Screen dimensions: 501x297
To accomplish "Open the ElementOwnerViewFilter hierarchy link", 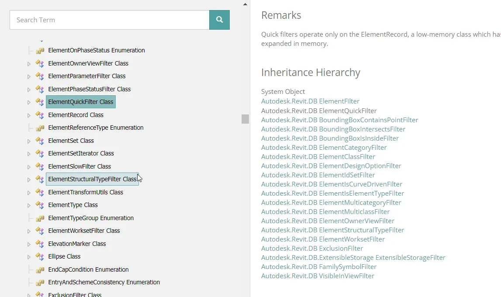I will coord(328,221).
